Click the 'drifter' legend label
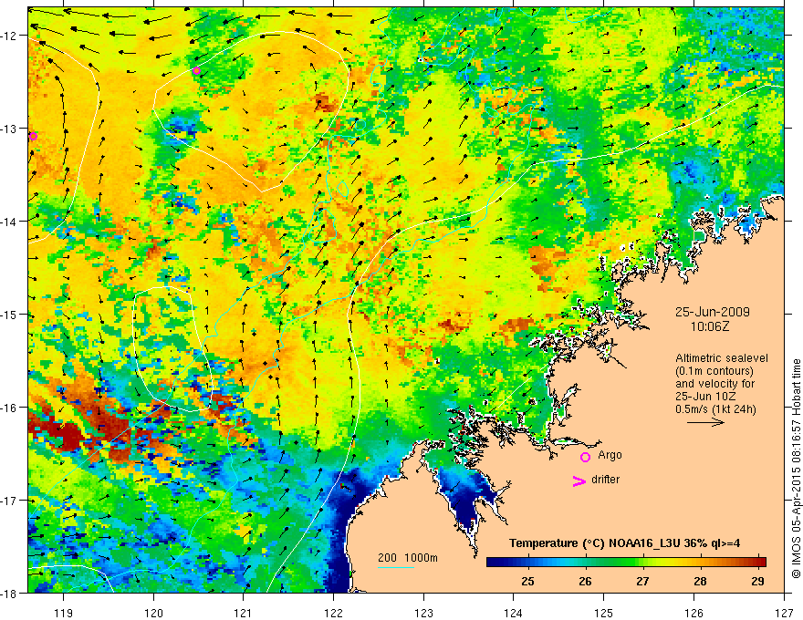Image resolution: width=803 pixels, height=620 pixels. pyautogui.click(x=605, y=480)
